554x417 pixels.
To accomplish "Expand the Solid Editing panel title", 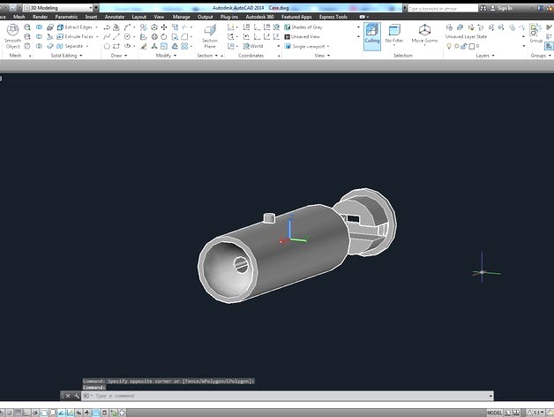I will pyautogui.click(x=67, y=56).
